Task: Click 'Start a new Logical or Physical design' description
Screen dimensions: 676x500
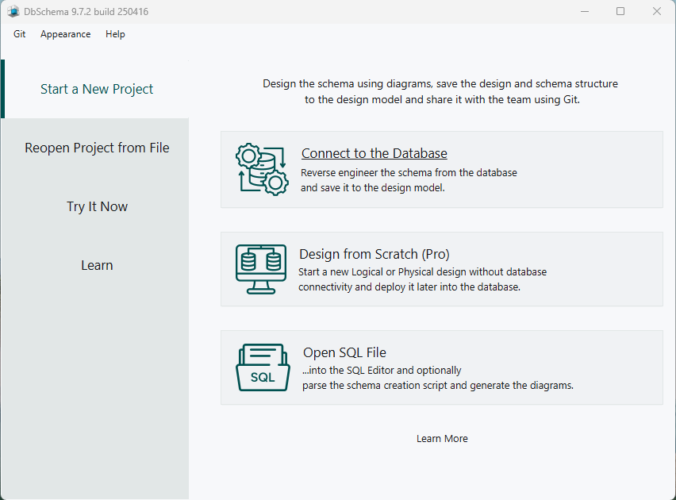Action: pyautogui.click(x=422, y=271)
